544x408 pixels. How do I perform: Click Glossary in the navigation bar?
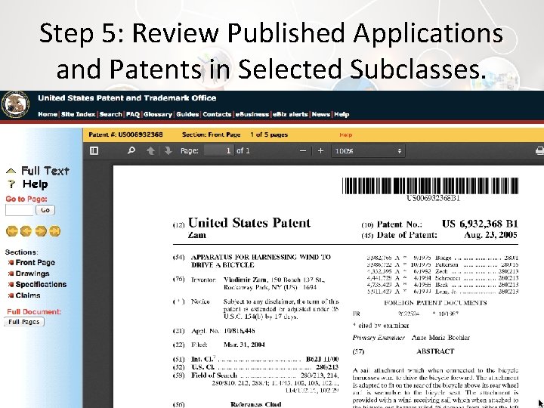pyautogui.click(x=158, y=114)
